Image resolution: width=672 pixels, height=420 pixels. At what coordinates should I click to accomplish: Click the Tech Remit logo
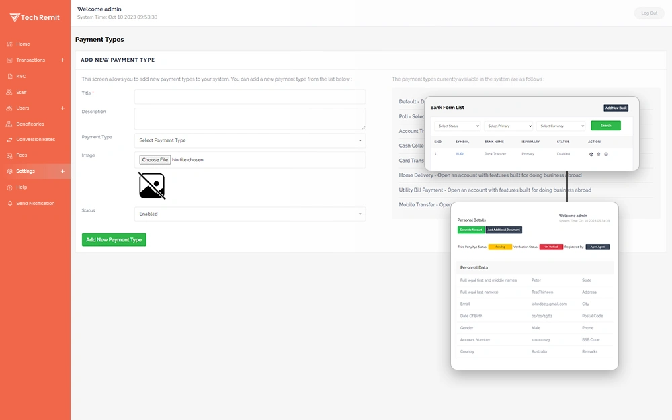(35, 17)
